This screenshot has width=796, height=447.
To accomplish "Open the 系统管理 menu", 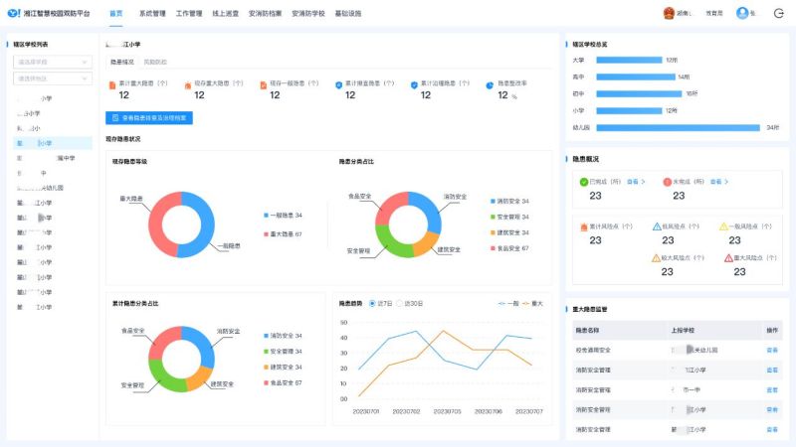I will pyautogui.click(x=152, y=14).
